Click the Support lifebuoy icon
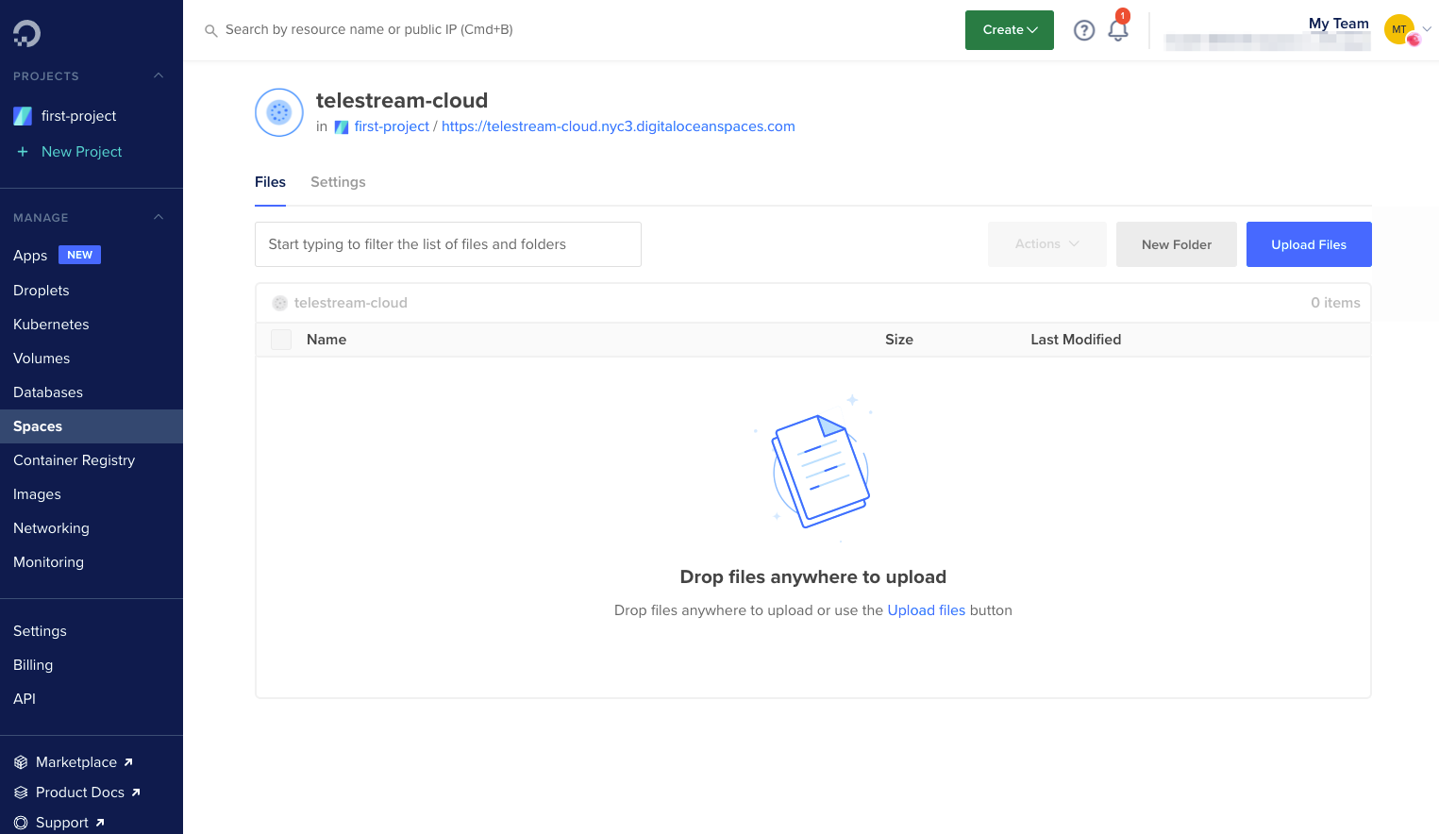The height and width of the screenshot is (834, 1439). tap(21, 823)
